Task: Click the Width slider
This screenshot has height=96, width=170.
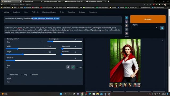Action: [x=31, y=49]
